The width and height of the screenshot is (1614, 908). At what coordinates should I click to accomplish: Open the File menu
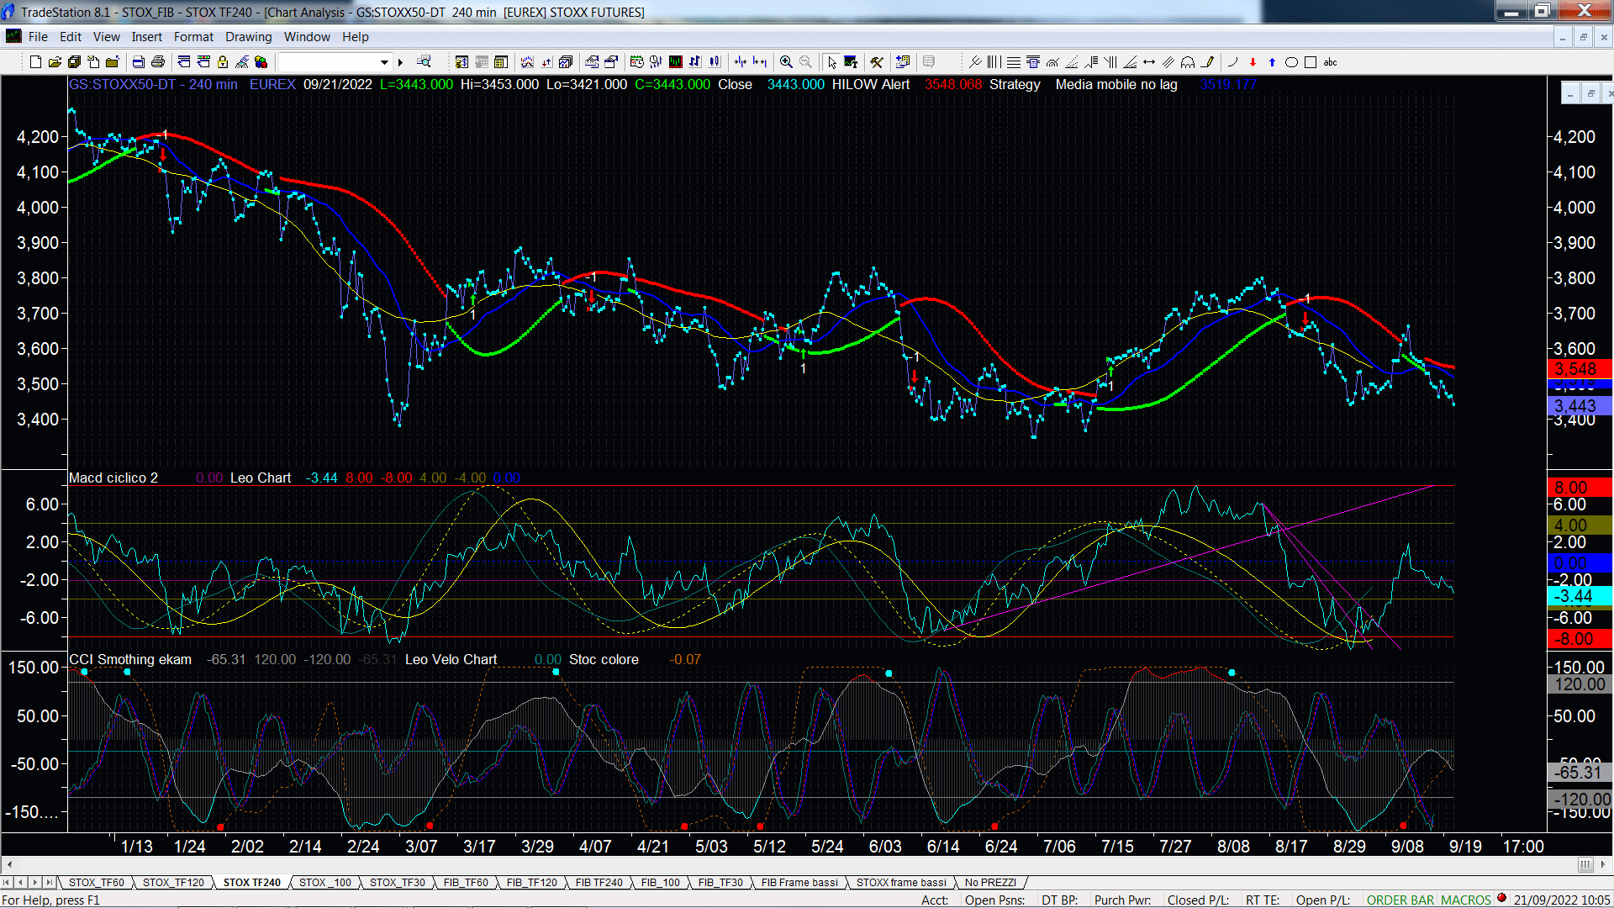(38, 37)
